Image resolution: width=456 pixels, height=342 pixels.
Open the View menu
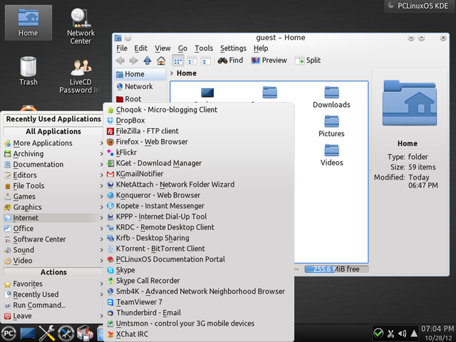tap(162, 48)
